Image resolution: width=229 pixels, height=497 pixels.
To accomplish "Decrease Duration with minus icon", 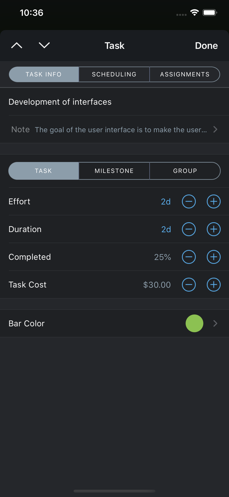I will [x=189, y=229].
